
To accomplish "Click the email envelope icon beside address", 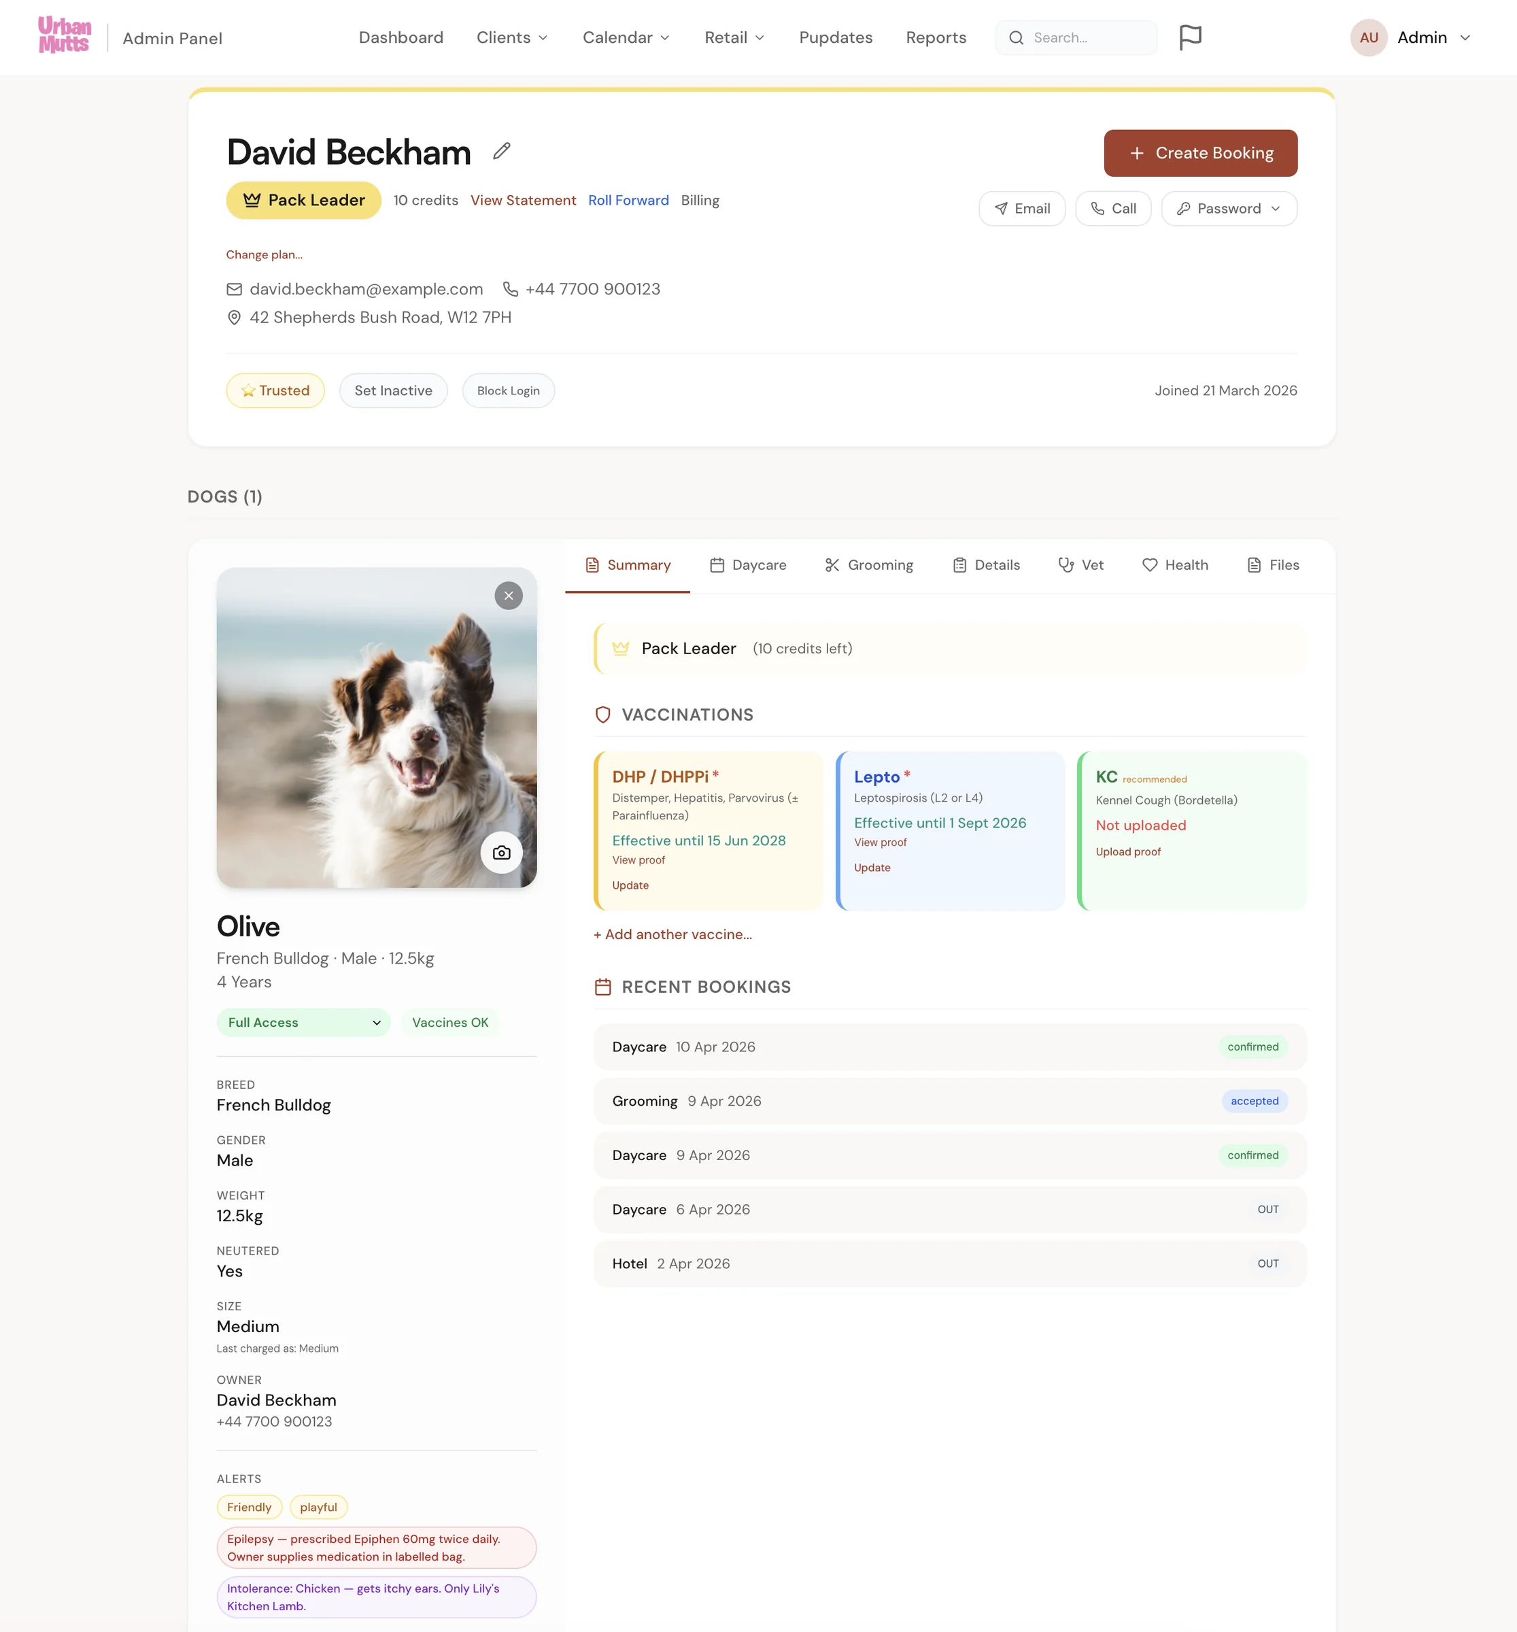I will pos(234,289).
